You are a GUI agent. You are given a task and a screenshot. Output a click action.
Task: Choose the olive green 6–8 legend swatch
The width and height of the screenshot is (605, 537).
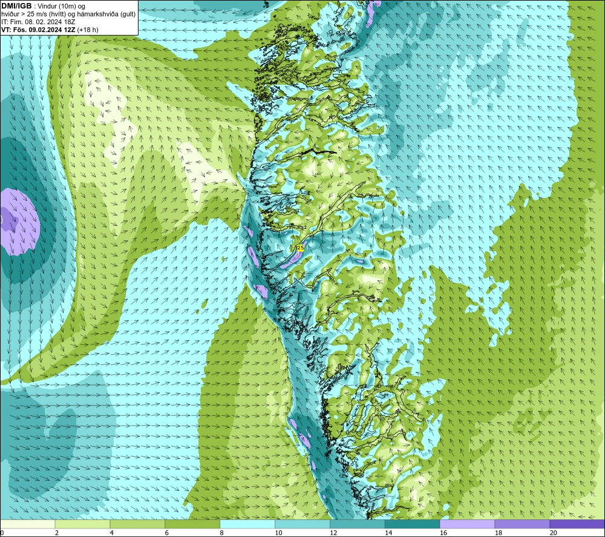click(x=192, y=524)
